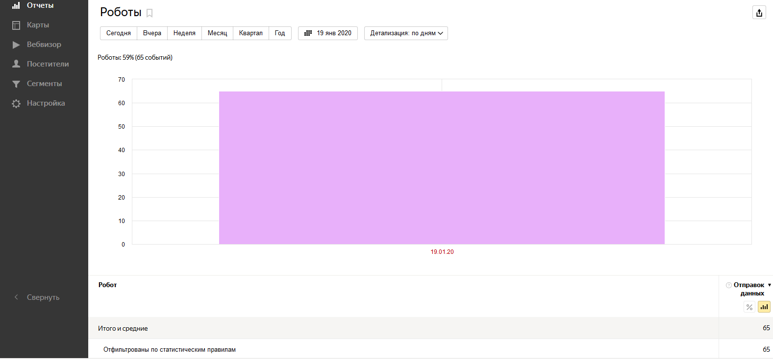
Task: Click the Вебвизор play icon
Action: 16,45
